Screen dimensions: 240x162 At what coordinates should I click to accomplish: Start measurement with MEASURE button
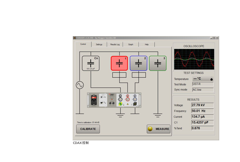click(x=158, y=129)
